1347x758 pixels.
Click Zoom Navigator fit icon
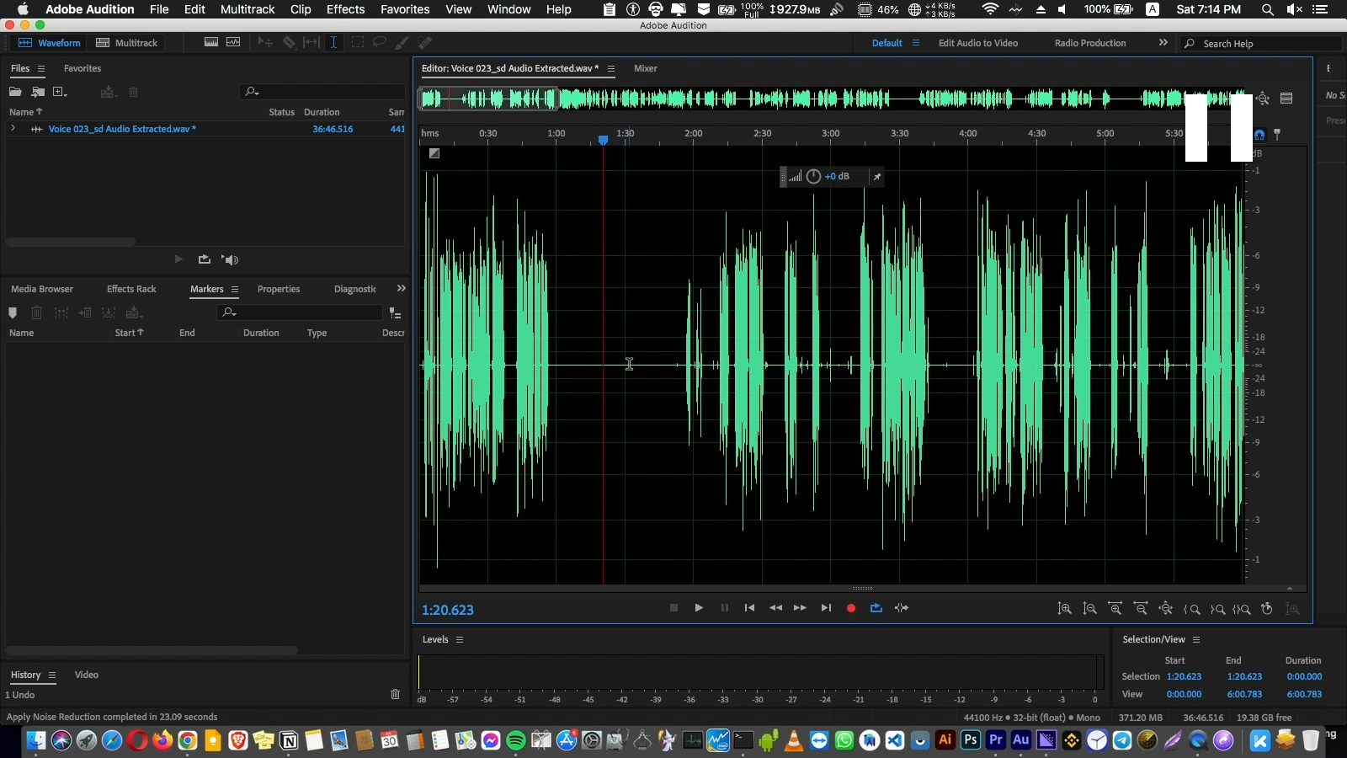pyautogui.click(x=1263, y=99)
